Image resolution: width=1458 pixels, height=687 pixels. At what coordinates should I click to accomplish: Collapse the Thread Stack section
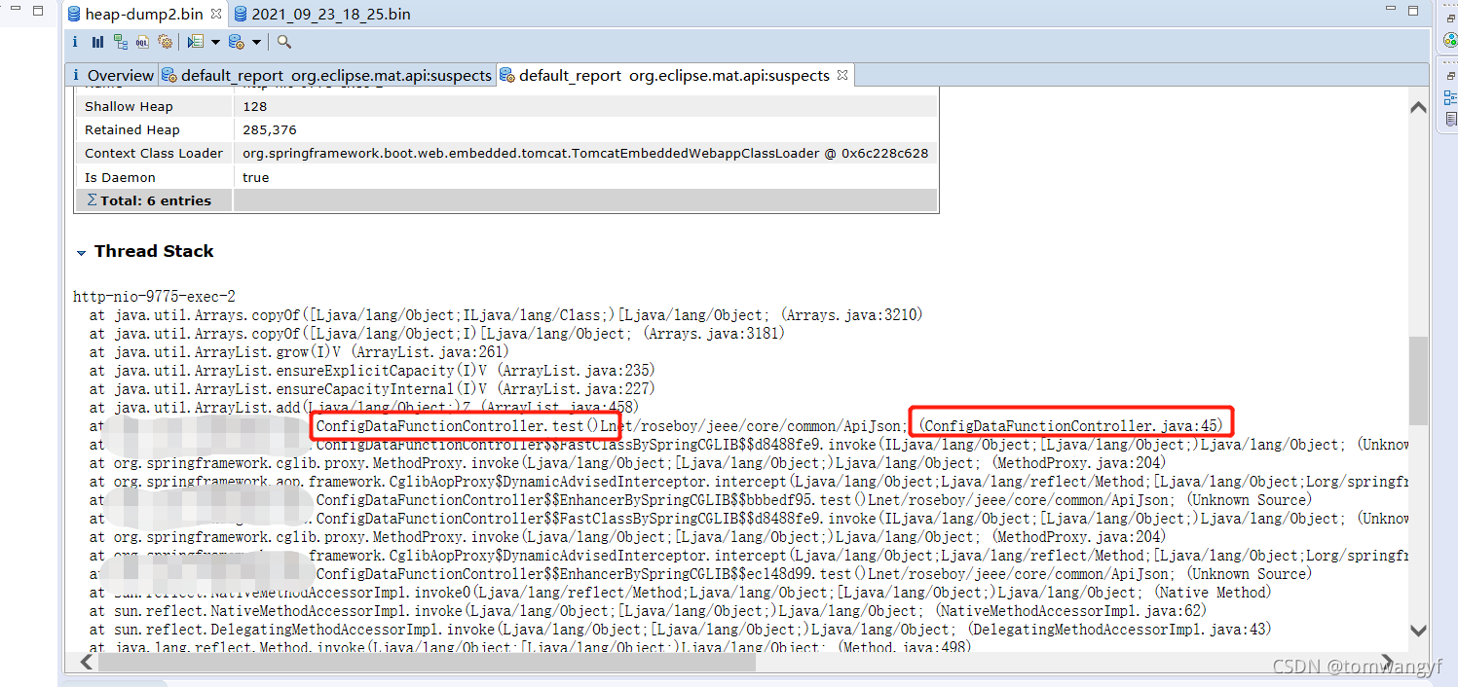(81, 251)
